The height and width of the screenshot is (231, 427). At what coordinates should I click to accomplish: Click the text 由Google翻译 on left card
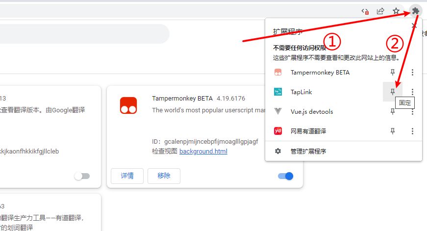click(65, 110)
